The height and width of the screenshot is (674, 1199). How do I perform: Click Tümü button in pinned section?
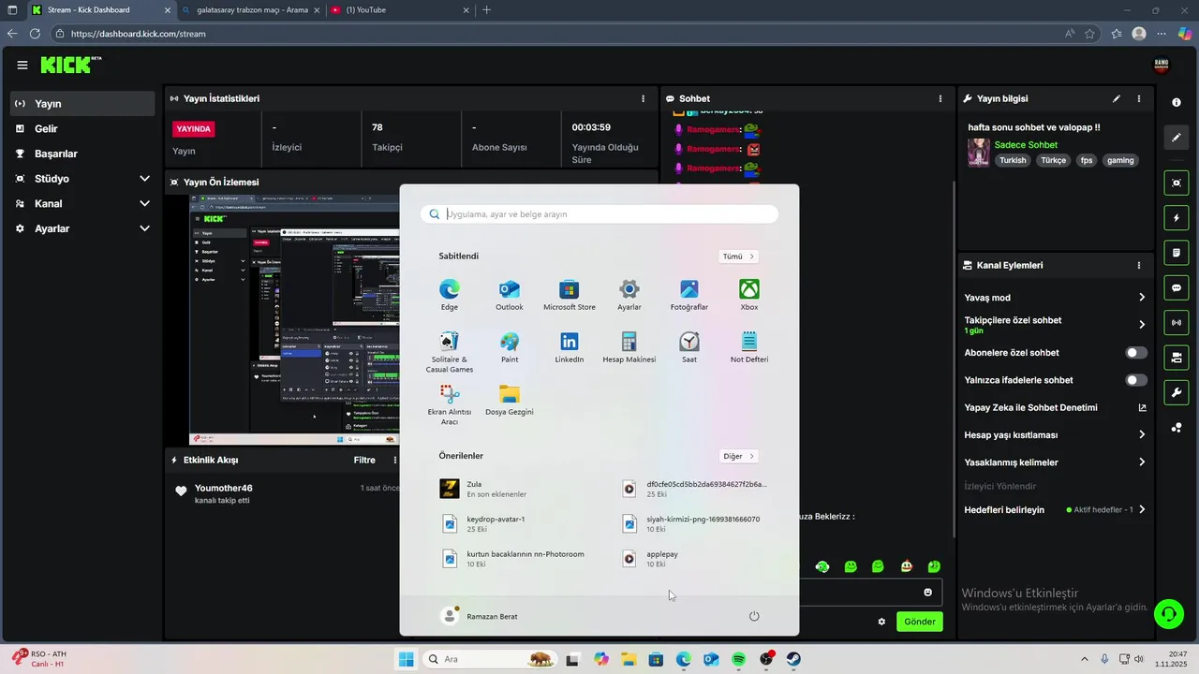point(738,256)
